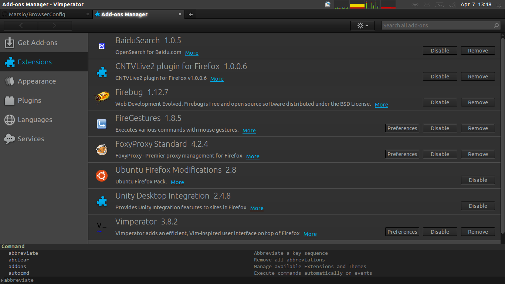Click the FireGestures icon
Viewport: 505px width, 284px height.
point(102,124)
